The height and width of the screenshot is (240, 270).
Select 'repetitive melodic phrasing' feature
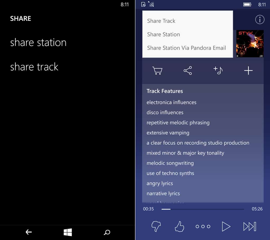click(x=178, y=123)
